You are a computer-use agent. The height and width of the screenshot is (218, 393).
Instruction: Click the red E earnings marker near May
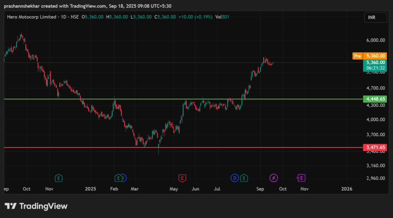182,178
